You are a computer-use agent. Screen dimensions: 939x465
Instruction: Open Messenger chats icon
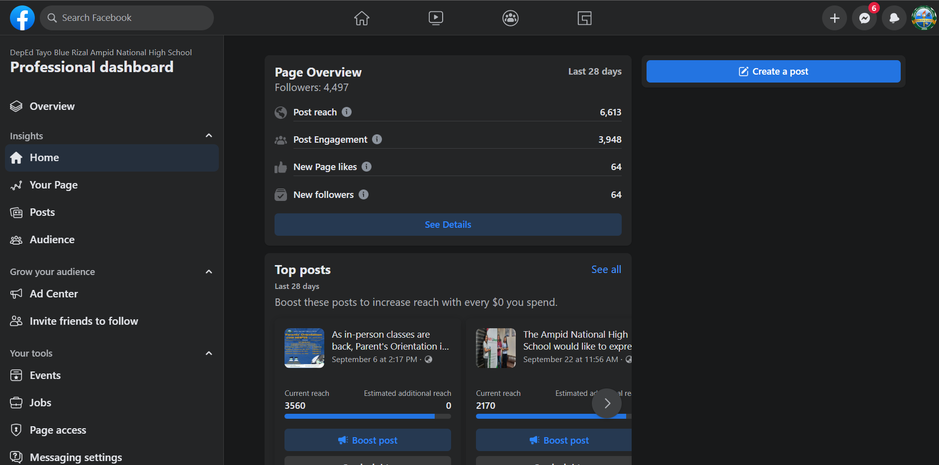(864, 18)
